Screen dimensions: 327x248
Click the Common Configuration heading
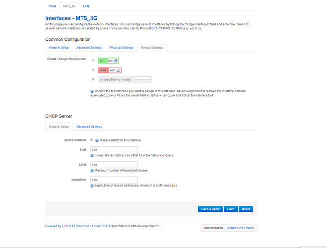(68, 39)
